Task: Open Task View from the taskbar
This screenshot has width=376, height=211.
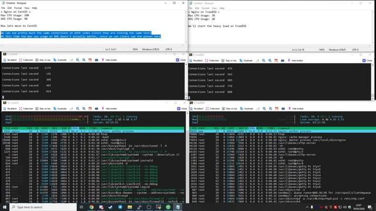Action: pyautogui.click(x=81, y=207)
